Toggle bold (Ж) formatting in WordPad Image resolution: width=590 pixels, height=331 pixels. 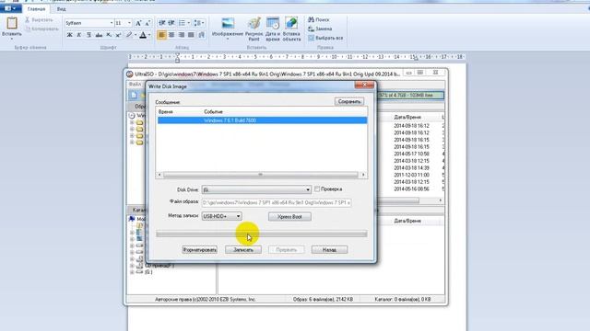70,35
